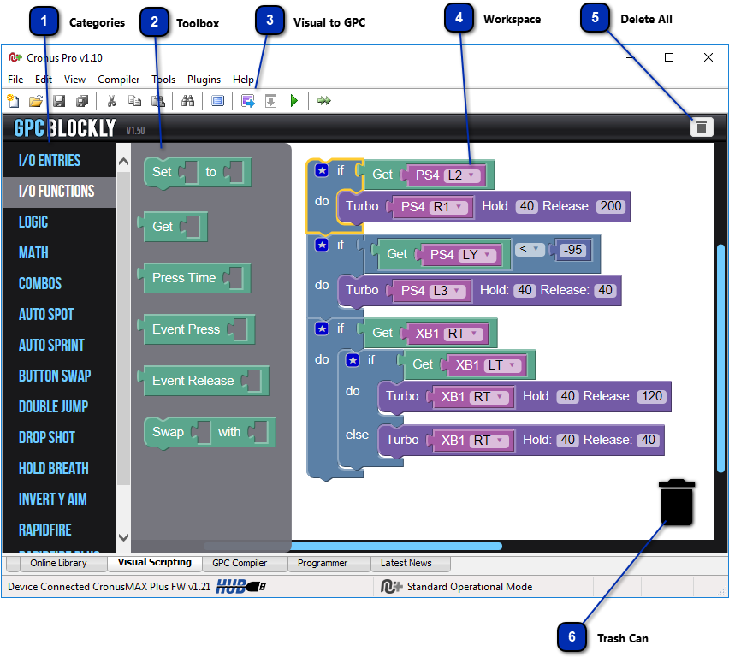Open a file using the folder icon
729x657 pixels.
click(36, 100)
